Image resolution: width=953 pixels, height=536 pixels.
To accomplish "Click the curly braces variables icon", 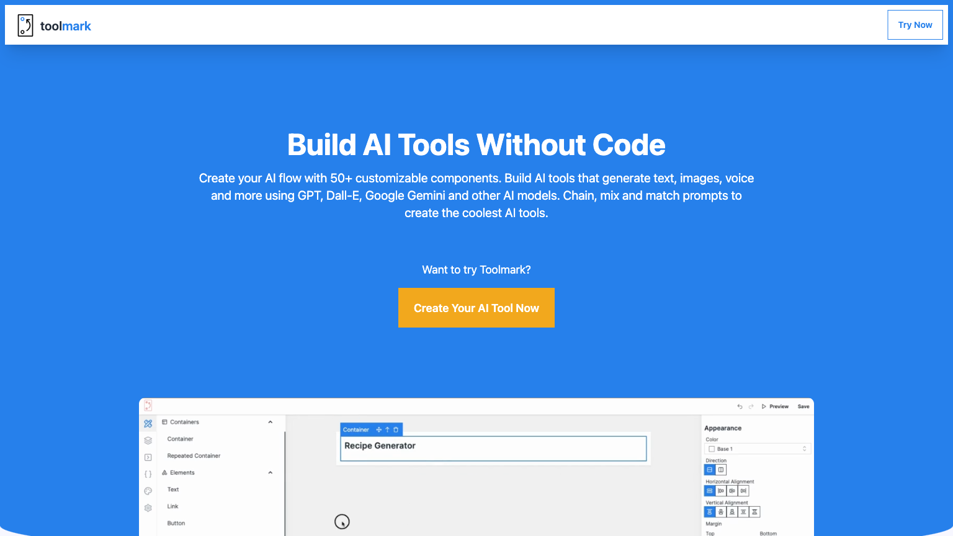I will (x=148, y=473).
